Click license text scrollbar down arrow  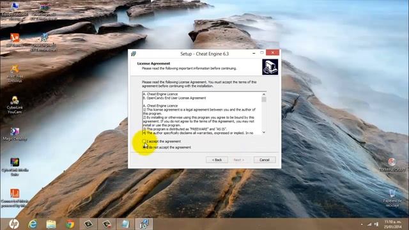coord(264,132)
